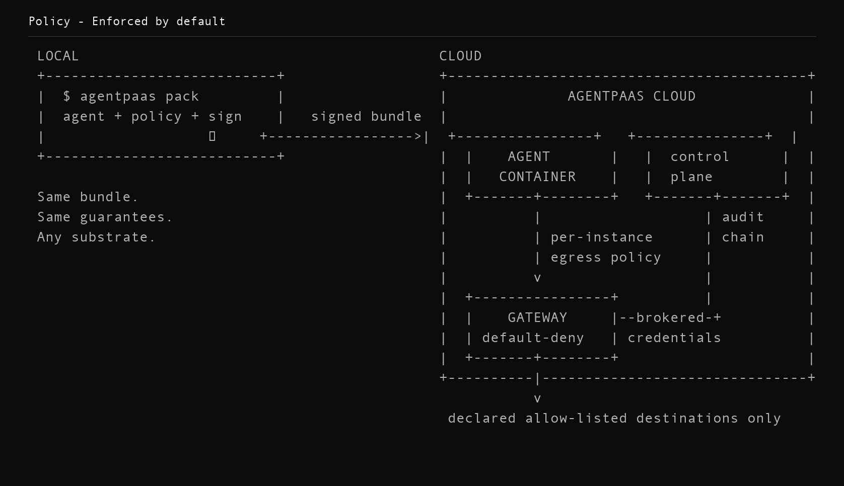
Task: Click the 'audit' text
Action: [743, 217]
